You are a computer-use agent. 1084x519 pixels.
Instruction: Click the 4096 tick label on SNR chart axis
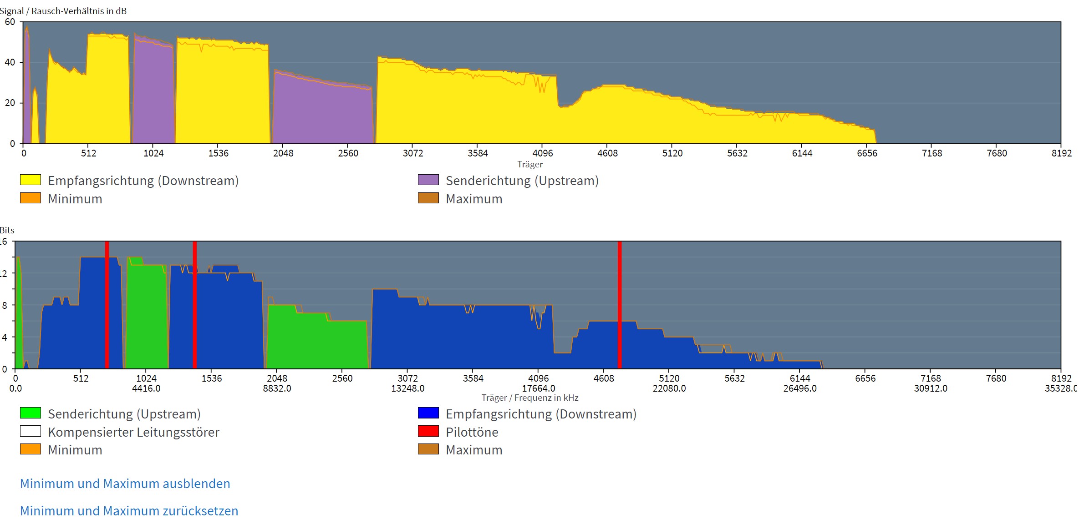click(543, 153)
